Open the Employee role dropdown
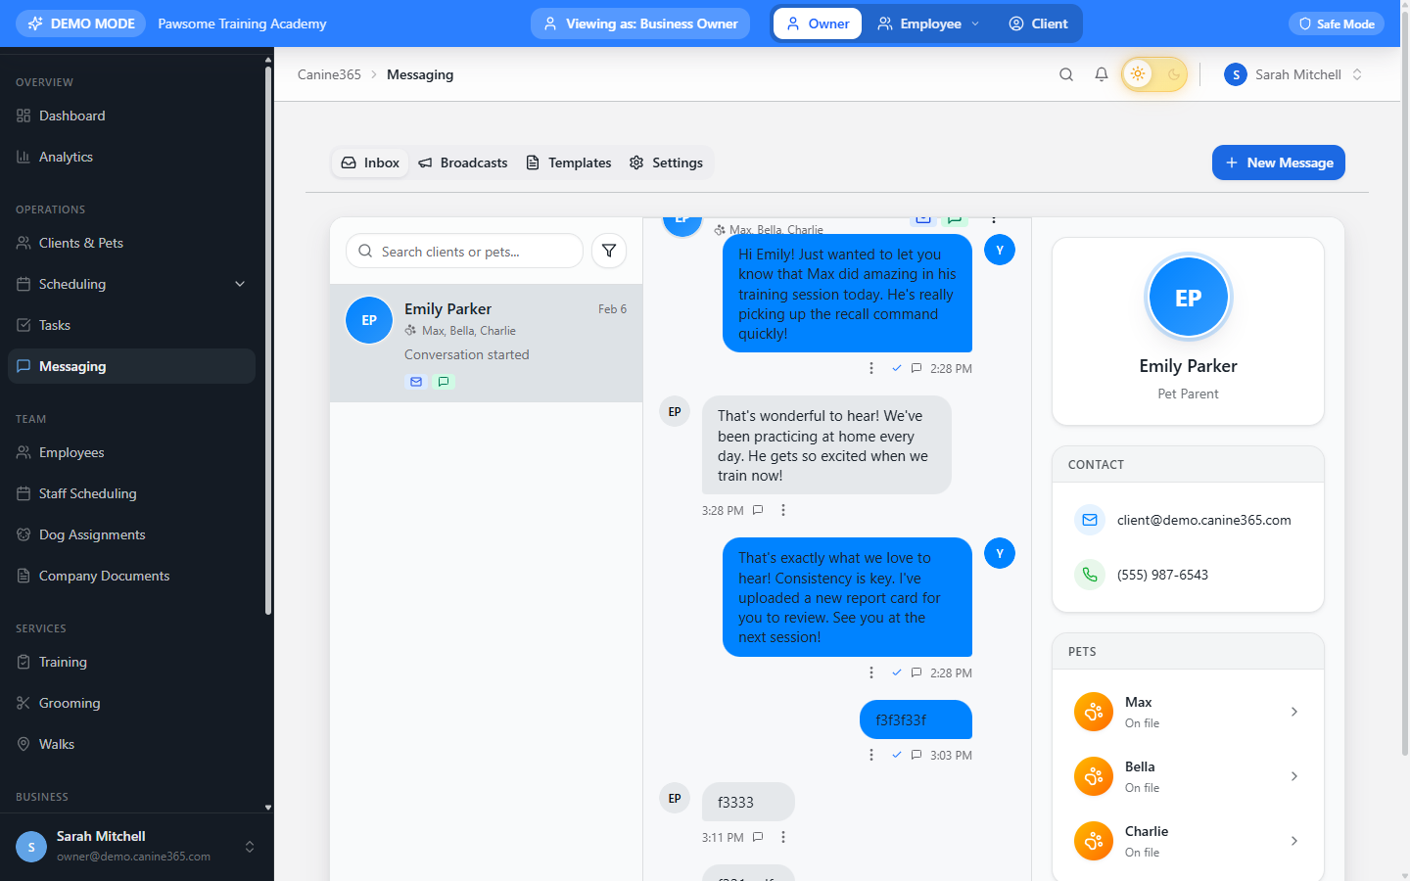The height and width of the screenshot is (881, 1410). pyautogui.click(x=929, y=23)
